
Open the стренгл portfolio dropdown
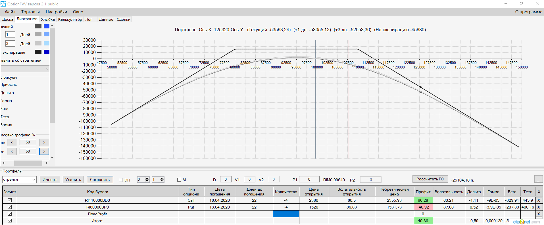click(x=19, y=180)
